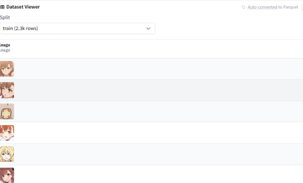Viewport: 303px width, 183px height.
Task: Select empty area of the beige object row
Action: [x=158, y=111]
